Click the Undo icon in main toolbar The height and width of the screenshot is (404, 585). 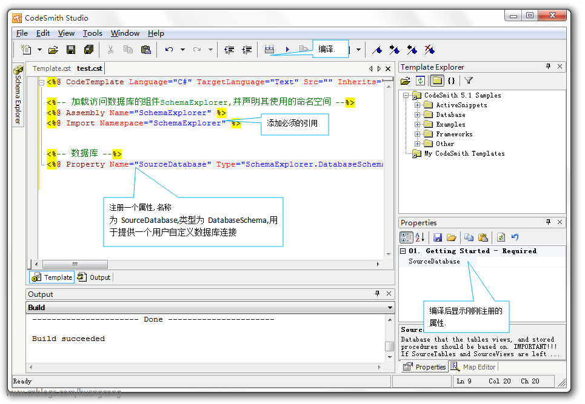(x=169, y=50)
